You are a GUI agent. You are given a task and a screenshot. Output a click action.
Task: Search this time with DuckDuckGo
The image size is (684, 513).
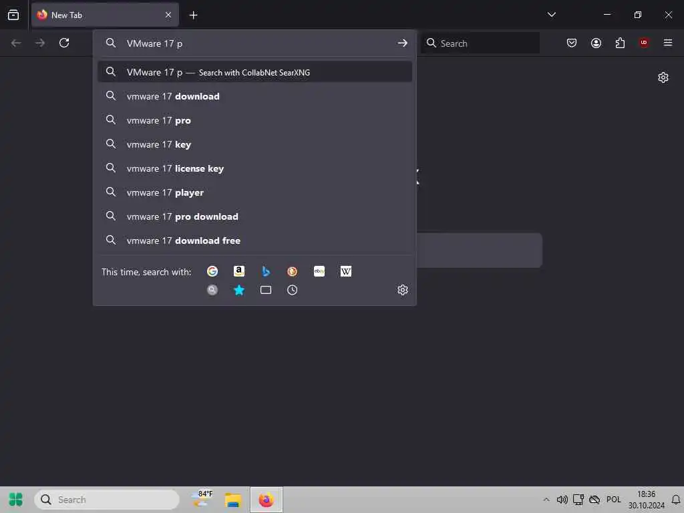point(293,271)
